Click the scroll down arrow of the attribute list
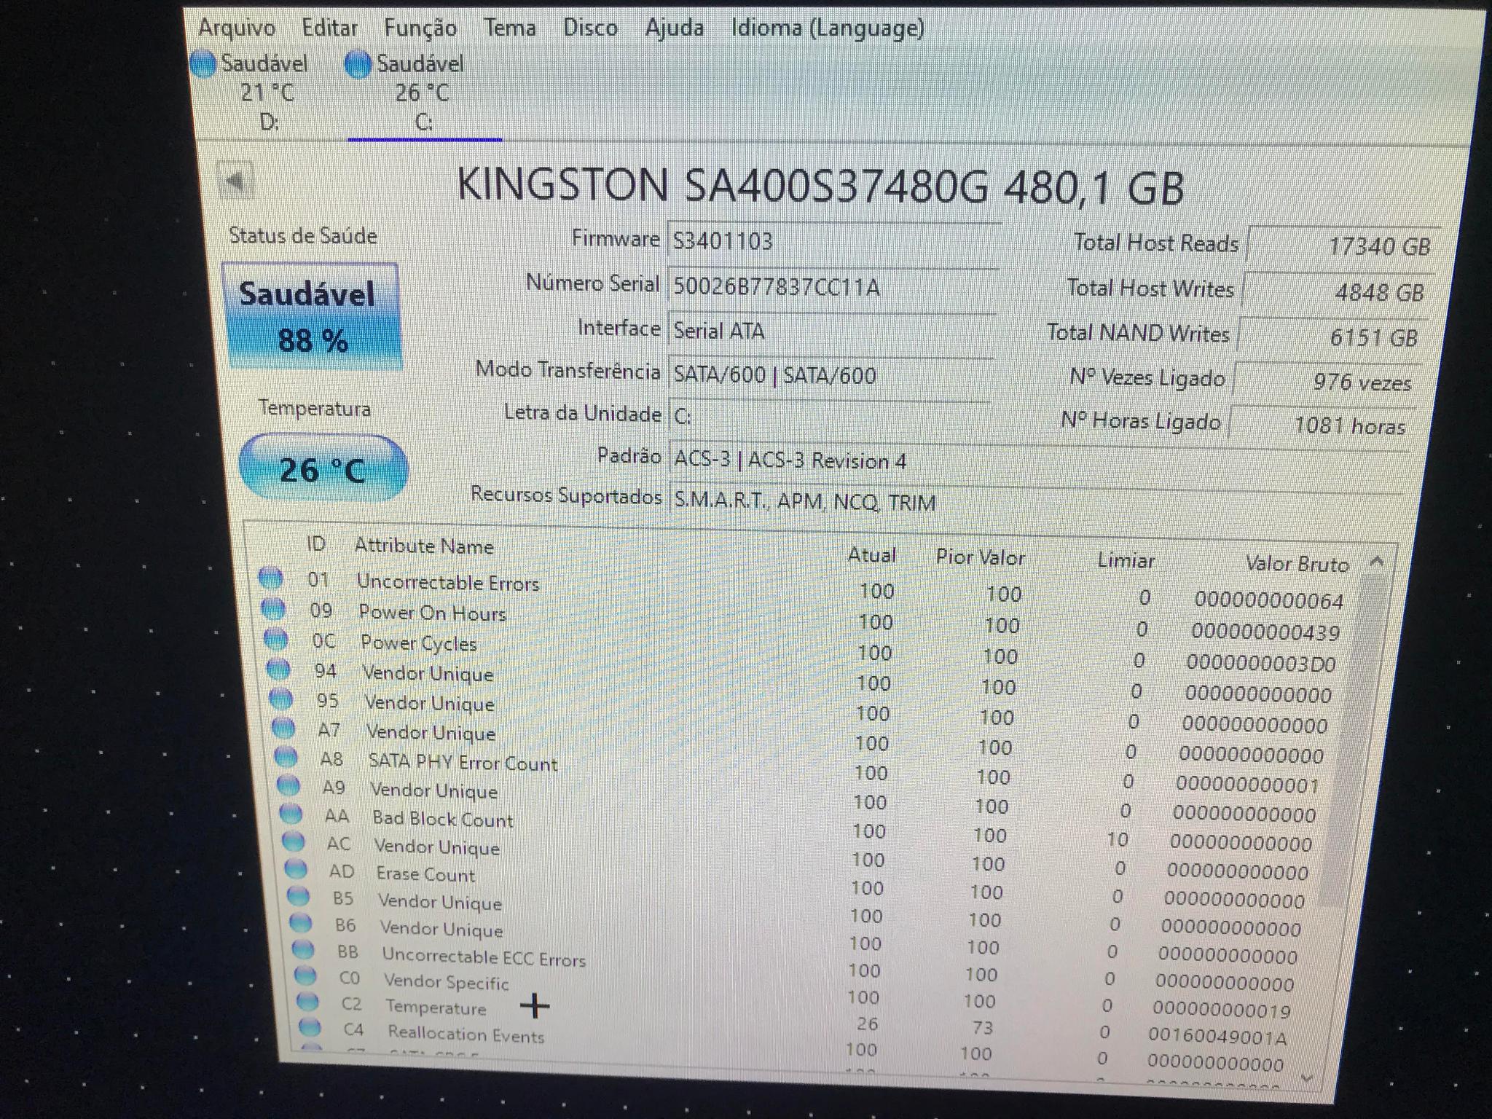 [1305, 1077]
